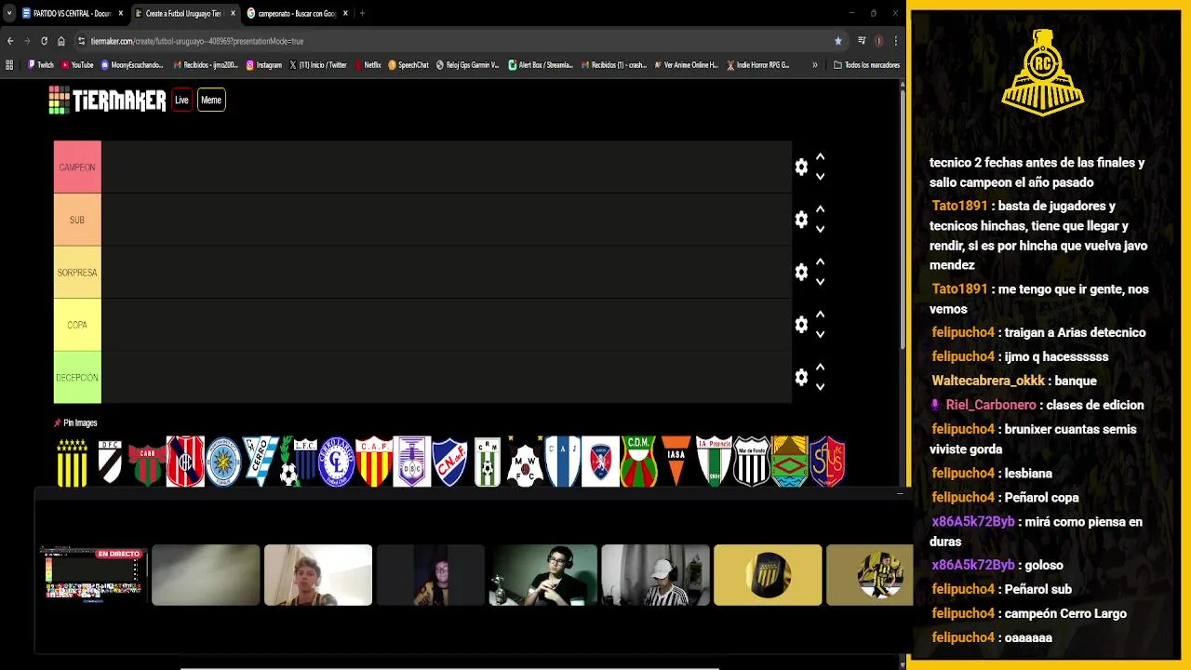Select the SUB orange tier label
Image resolution: width=1191 pixels, height=670 pixels.
(x=77, y=220)
